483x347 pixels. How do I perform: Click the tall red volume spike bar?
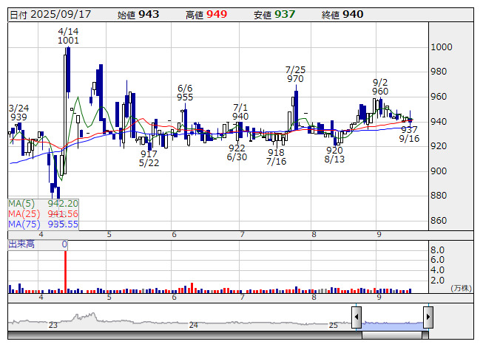pos(66,271)
